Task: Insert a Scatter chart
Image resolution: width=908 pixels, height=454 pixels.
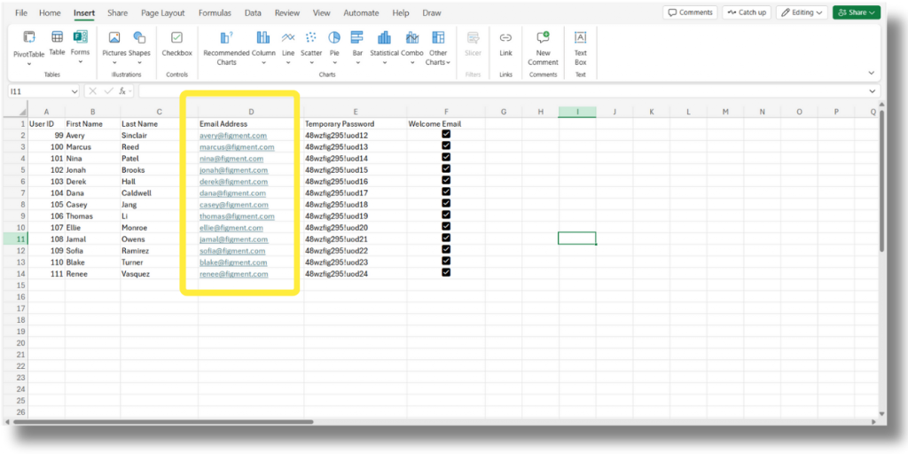Action: click(311, 43)
